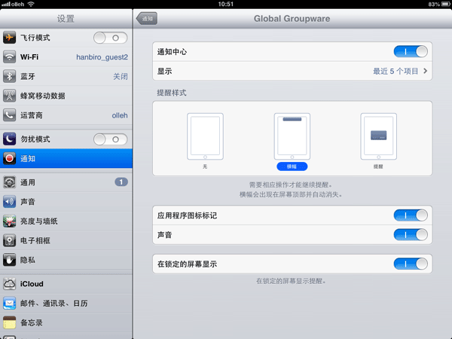Tap the airplane mode icon
The height and width of the screenshot is (339, 452).
pos(10,38)
